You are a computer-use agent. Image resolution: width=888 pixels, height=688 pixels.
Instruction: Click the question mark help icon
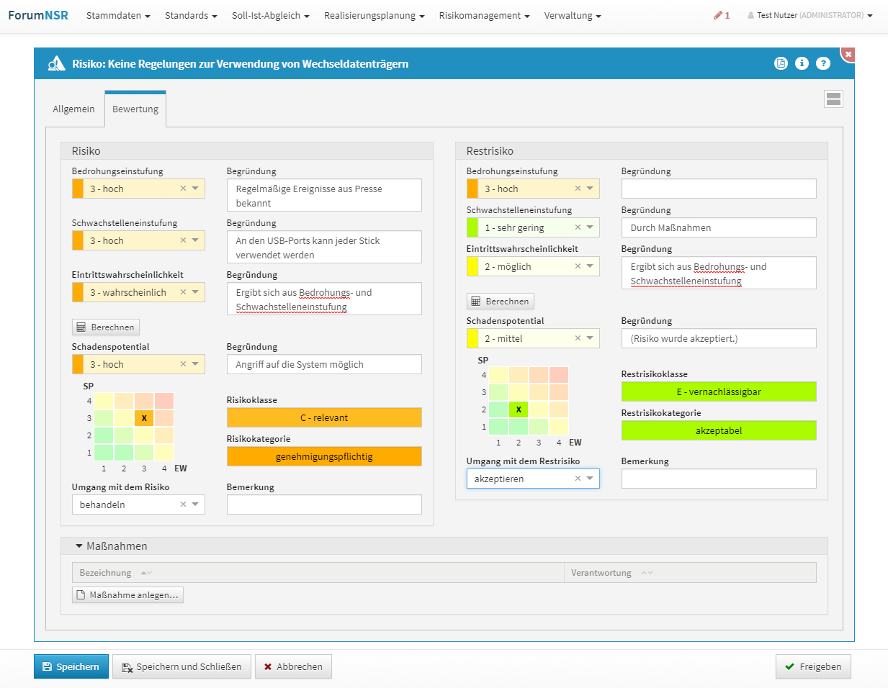point(823,63)
